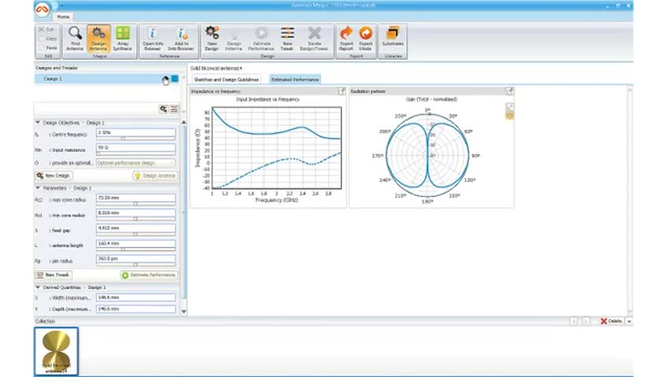Click the min cone radius slider
Viewport: 667px width, 377px height.
tap(136, 219)
